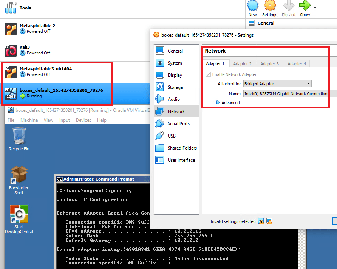Viewport: 337px width, 269px height.
Task: Open the File menu in VM window
Action: 11,120
